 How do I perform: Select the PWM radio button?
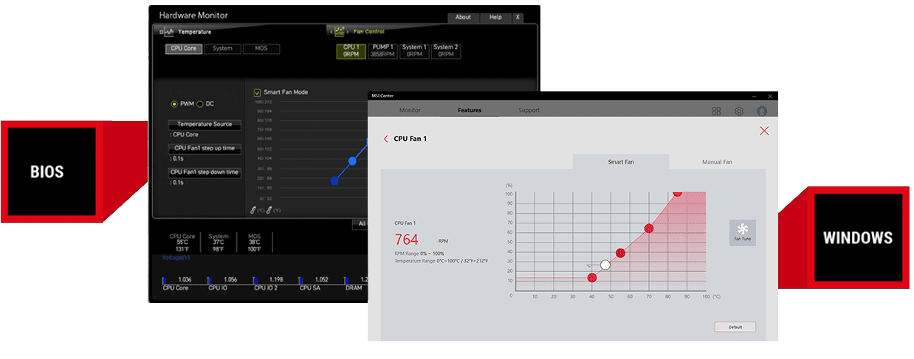tap(174, 104)
